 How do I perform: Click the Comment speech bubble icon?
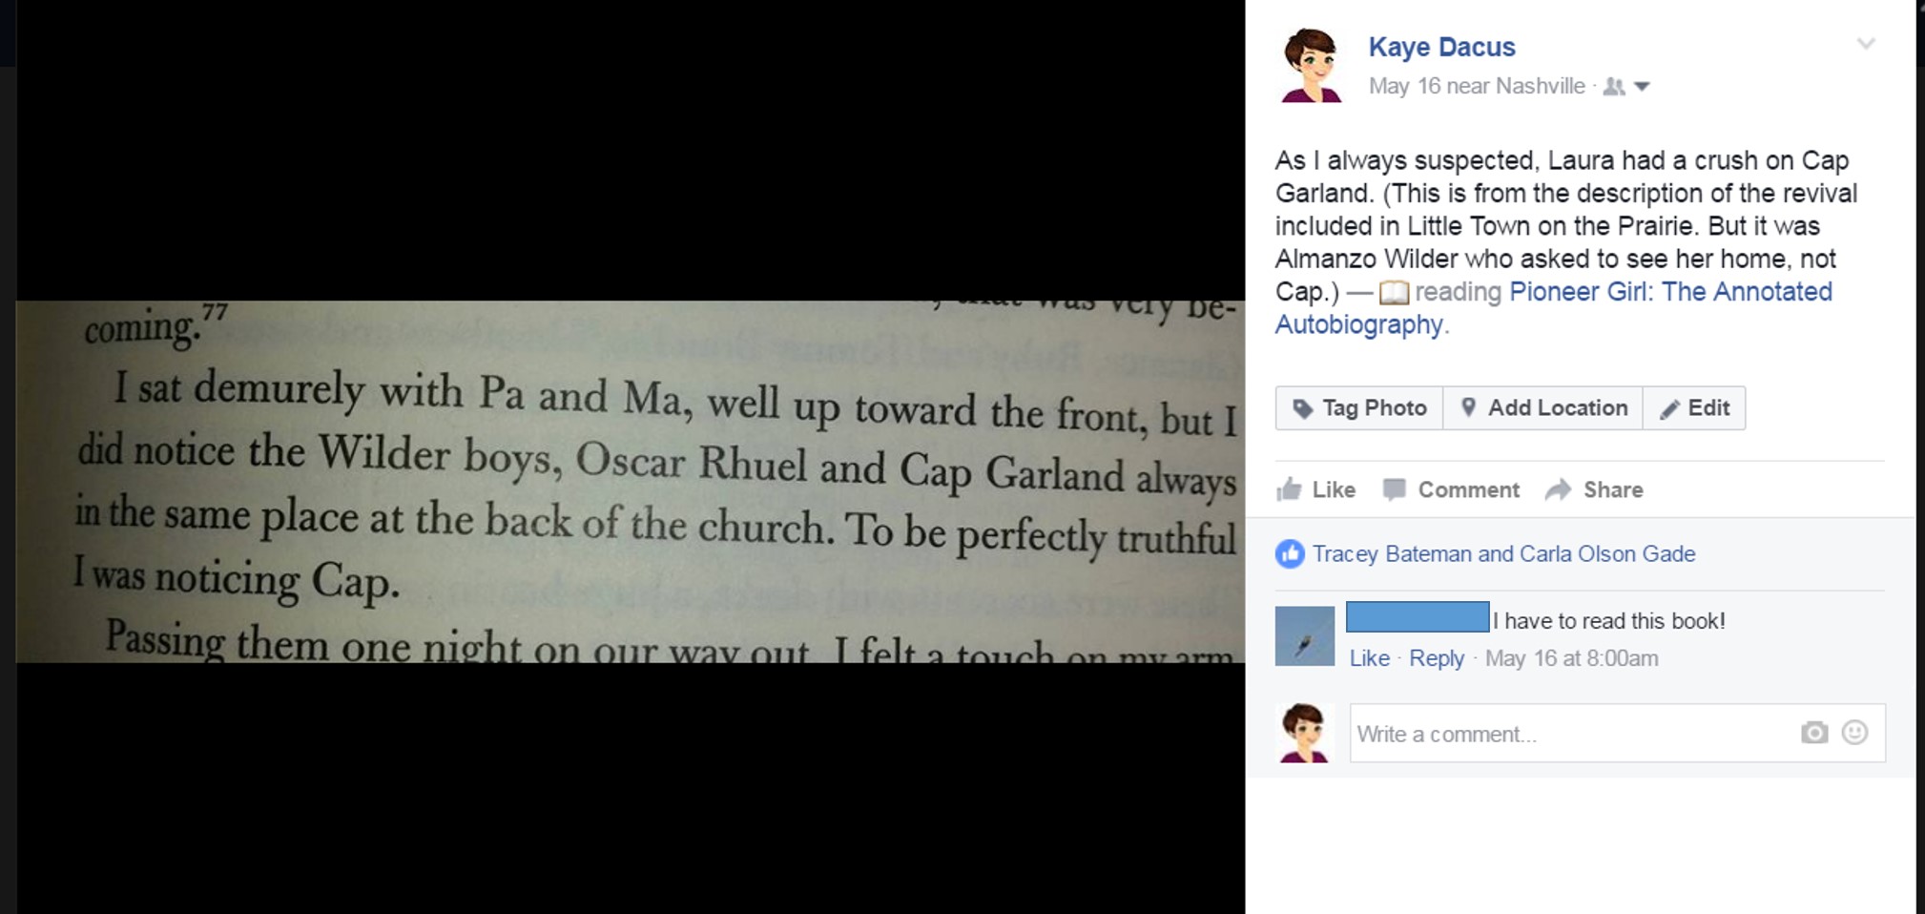[1394, 489]
